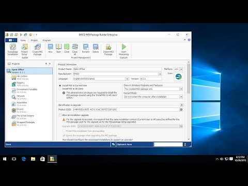Open the Store icon on the taskbar

click(42, 159)
